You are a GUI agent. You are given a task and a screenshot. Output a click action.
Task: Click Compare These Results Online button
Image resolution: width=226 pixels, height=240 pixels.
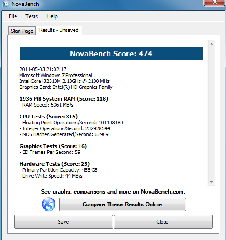click(123, 204)
